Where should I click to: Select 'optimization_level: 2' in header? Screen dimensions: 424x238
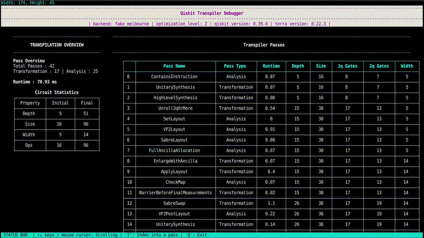pos(182,24)
